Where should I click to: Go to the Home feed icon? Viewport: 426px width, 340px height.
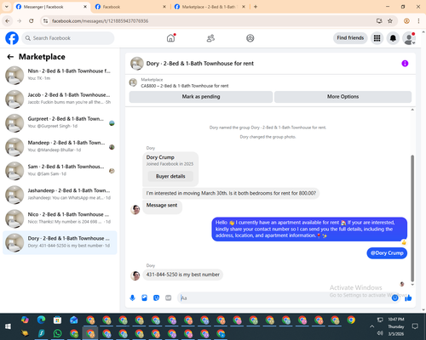170,38
